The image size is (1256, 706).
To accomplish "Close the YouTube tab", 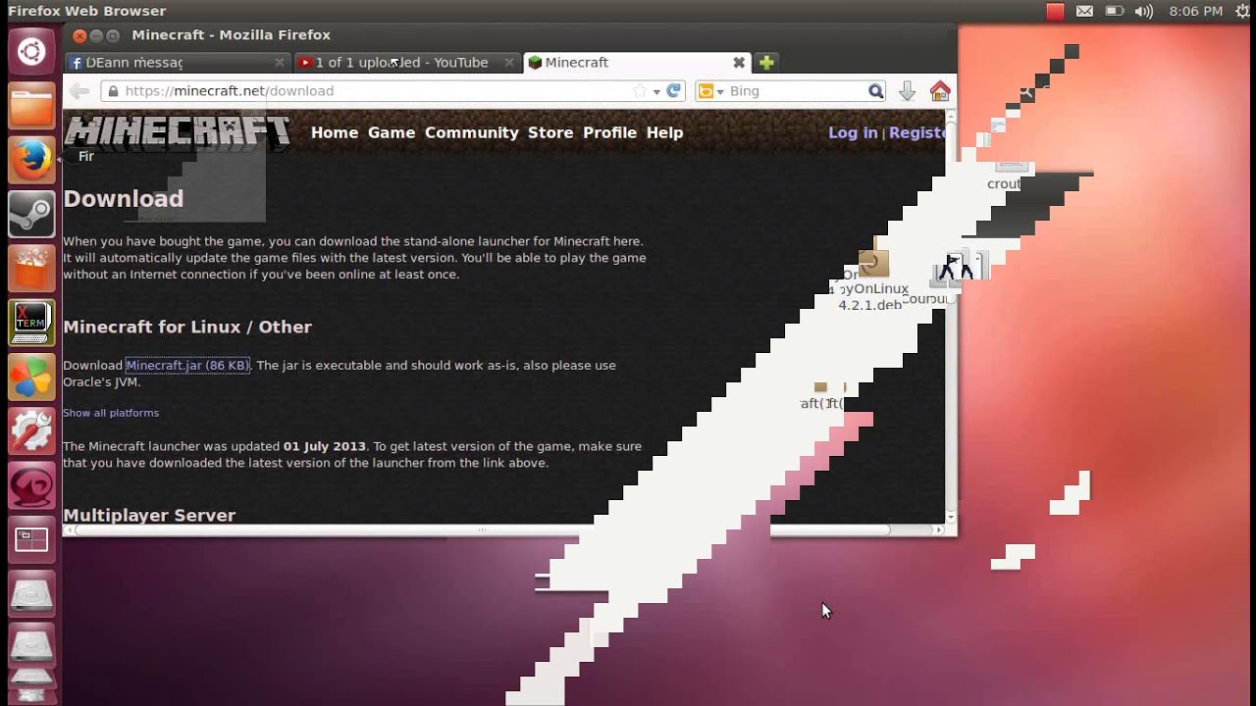I will pyautogui.click(x=508, y=63).
